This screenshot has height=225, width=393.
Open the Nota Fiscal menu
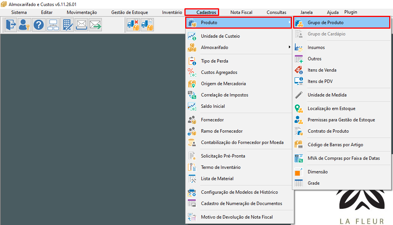click(241, 12)
